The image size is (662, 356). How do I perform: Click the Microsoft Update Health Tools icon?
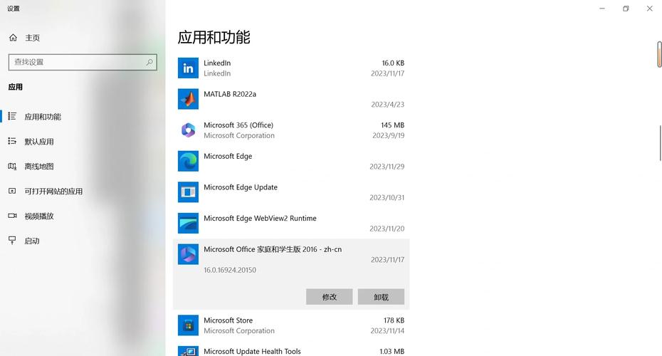coord(188,351)
